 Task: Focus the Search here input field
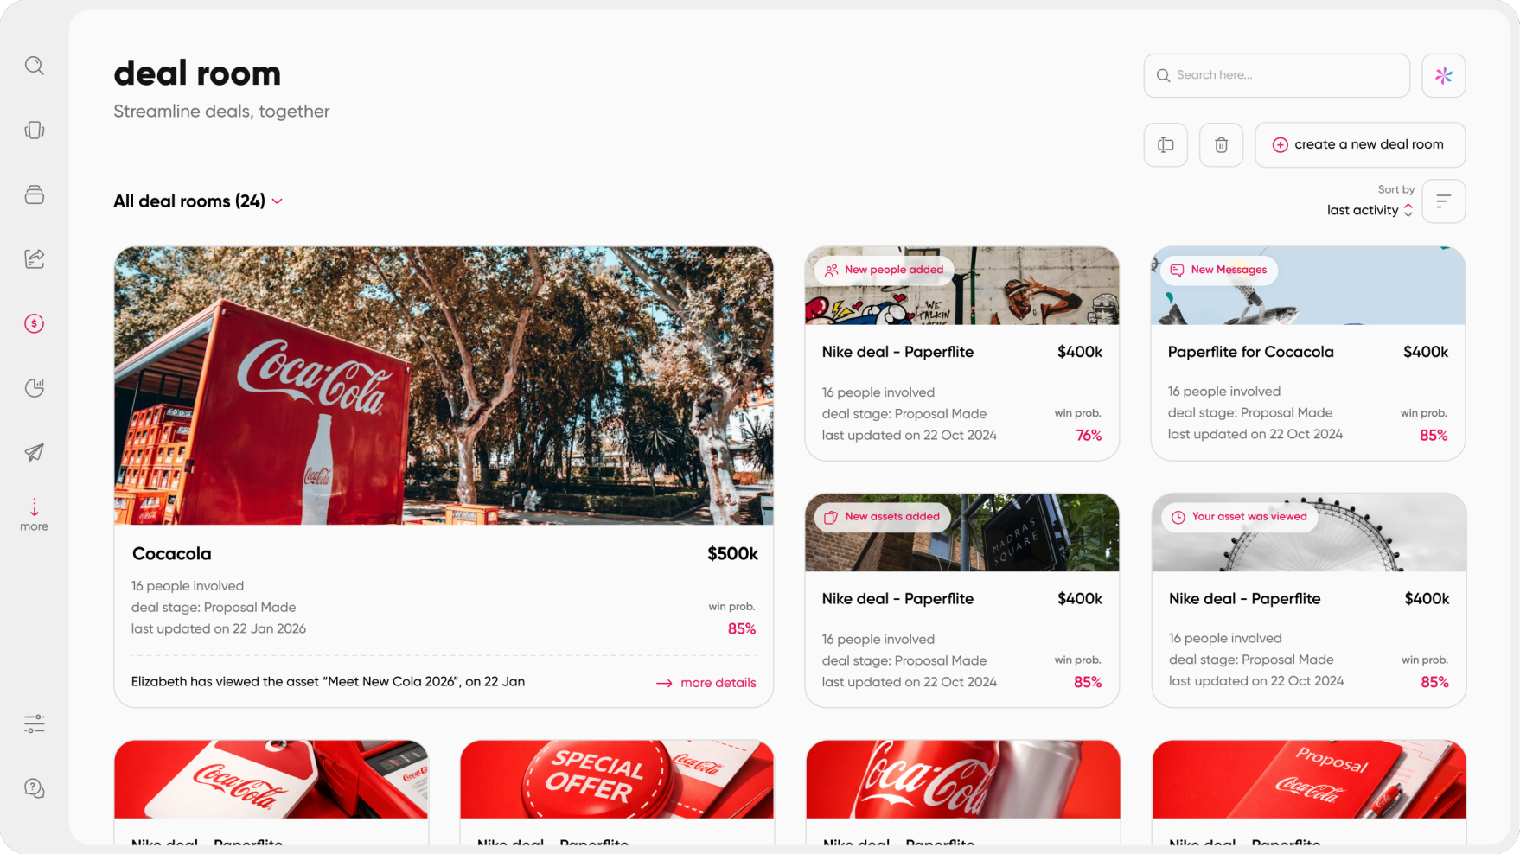pyautogui.click(x=1276, y=75)
